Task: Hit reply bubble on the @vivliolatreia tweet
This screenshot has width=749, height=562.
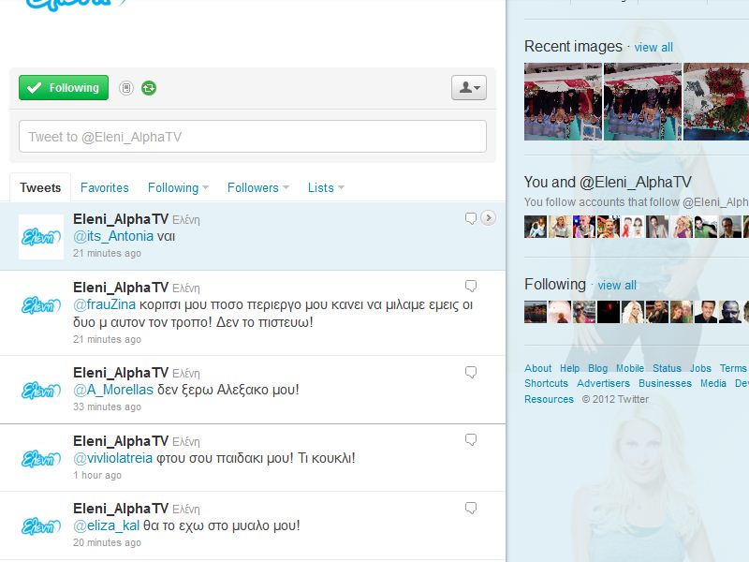Action: tap(471, 439)
